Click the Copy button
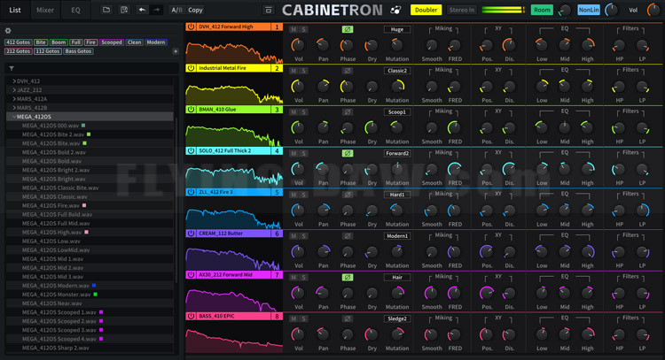 pos(196,10)
